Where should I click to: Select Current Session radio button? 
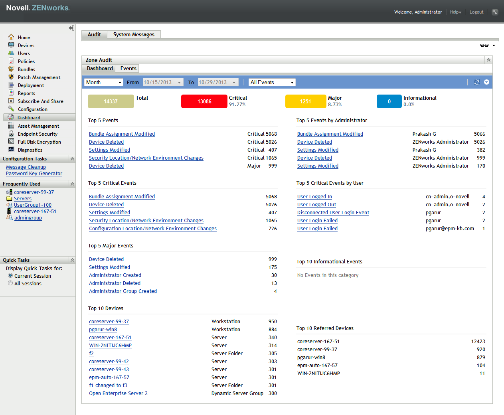[10, 276]
